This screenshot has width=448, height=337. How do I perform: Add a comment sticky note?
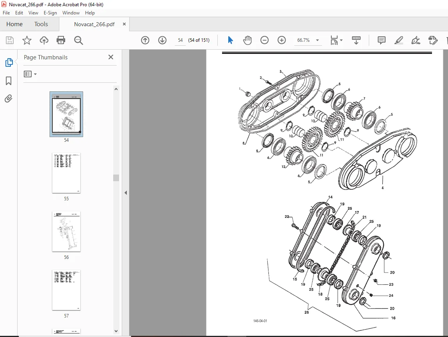pyautogui.click(x=381, y=40)
